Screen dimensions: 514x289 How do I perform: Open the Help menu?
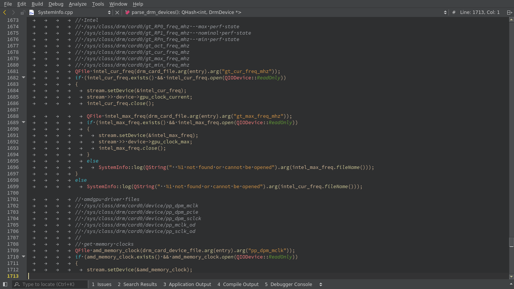(x=138, y=4)
